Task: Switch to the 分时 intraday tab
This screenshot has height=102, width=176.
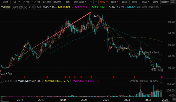Action: (5, 2)
